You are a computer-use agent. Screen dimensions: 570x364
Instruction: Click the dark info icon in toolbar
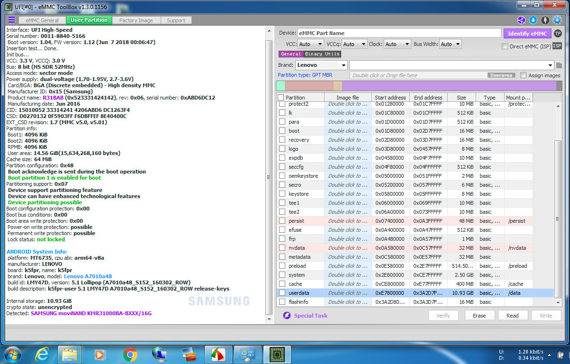[545, 20]
